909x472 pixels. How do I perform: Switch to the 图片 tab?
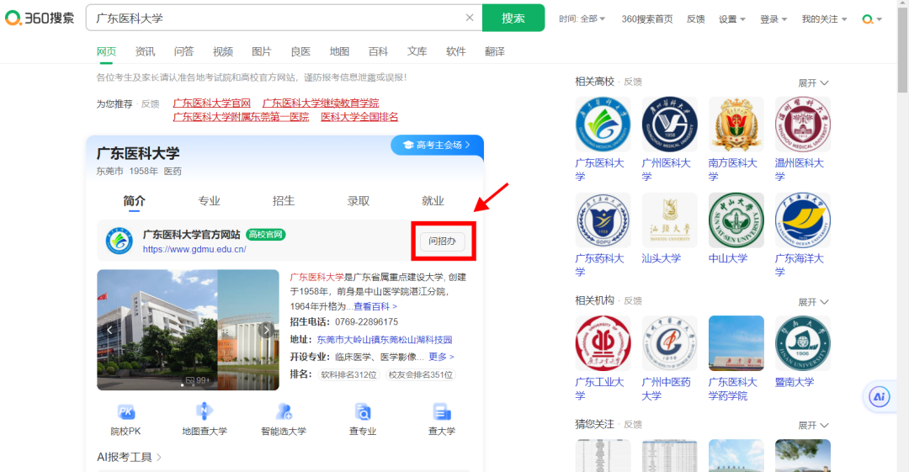click(262, 51)
